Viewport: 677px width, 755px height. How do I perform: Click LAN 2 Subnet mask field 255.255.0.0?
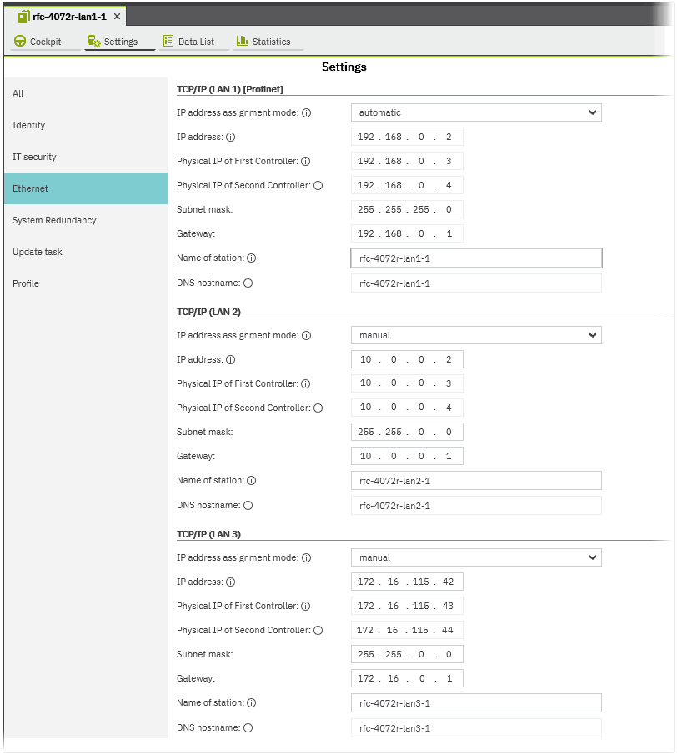pos(407,432)
